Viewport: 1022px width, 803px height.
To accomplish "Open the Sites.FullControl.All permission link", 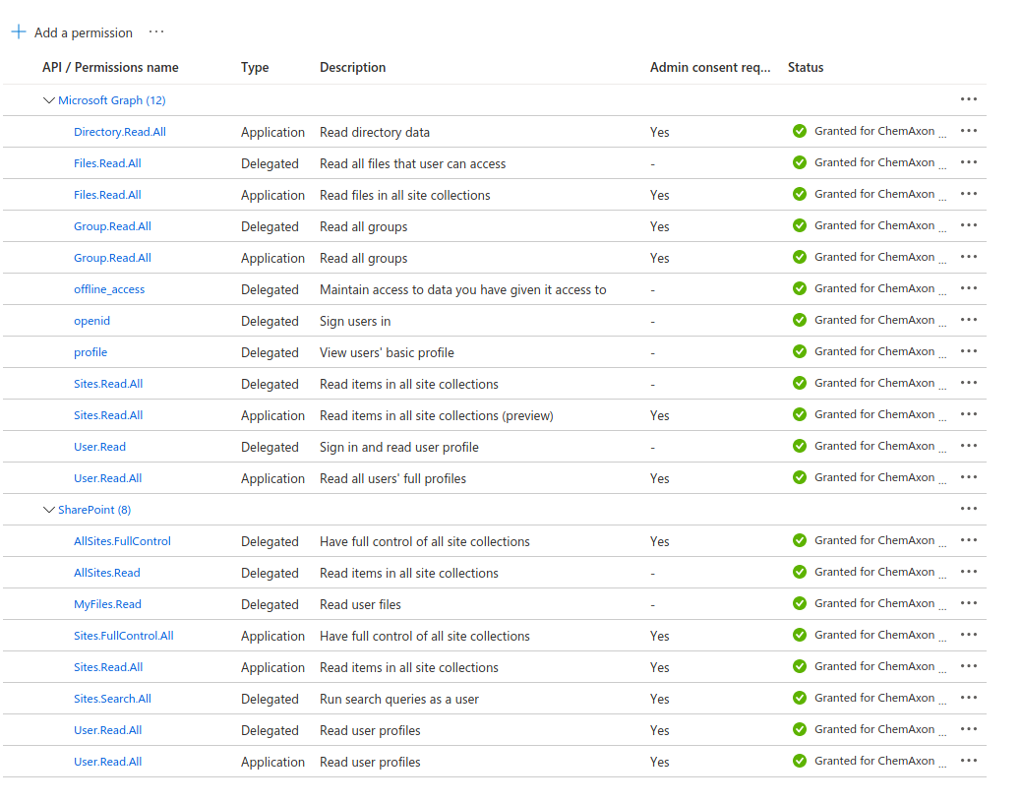I will [123, 636].
